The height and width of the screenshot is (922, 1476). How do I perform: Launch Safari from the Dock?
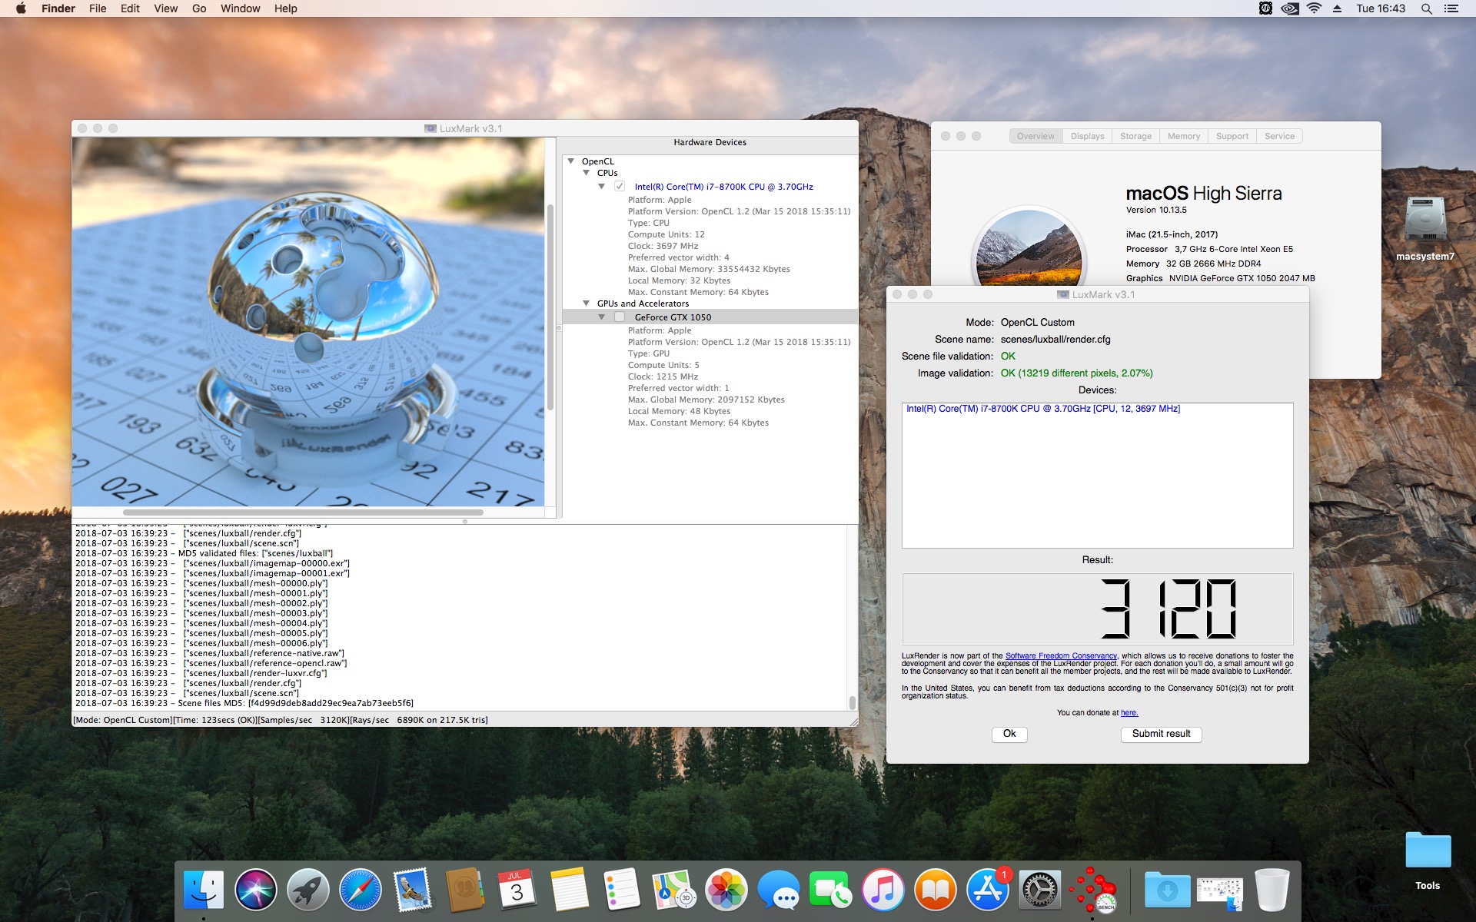coord(360,890)
